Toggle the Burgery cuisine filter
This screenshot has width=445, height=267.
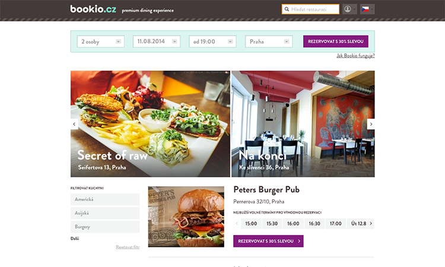105,227
